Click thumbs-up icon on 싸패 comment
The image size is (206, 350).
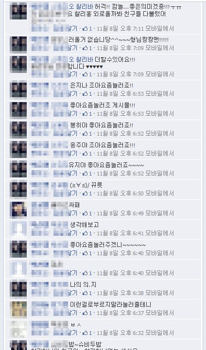(x=85, y=213)
